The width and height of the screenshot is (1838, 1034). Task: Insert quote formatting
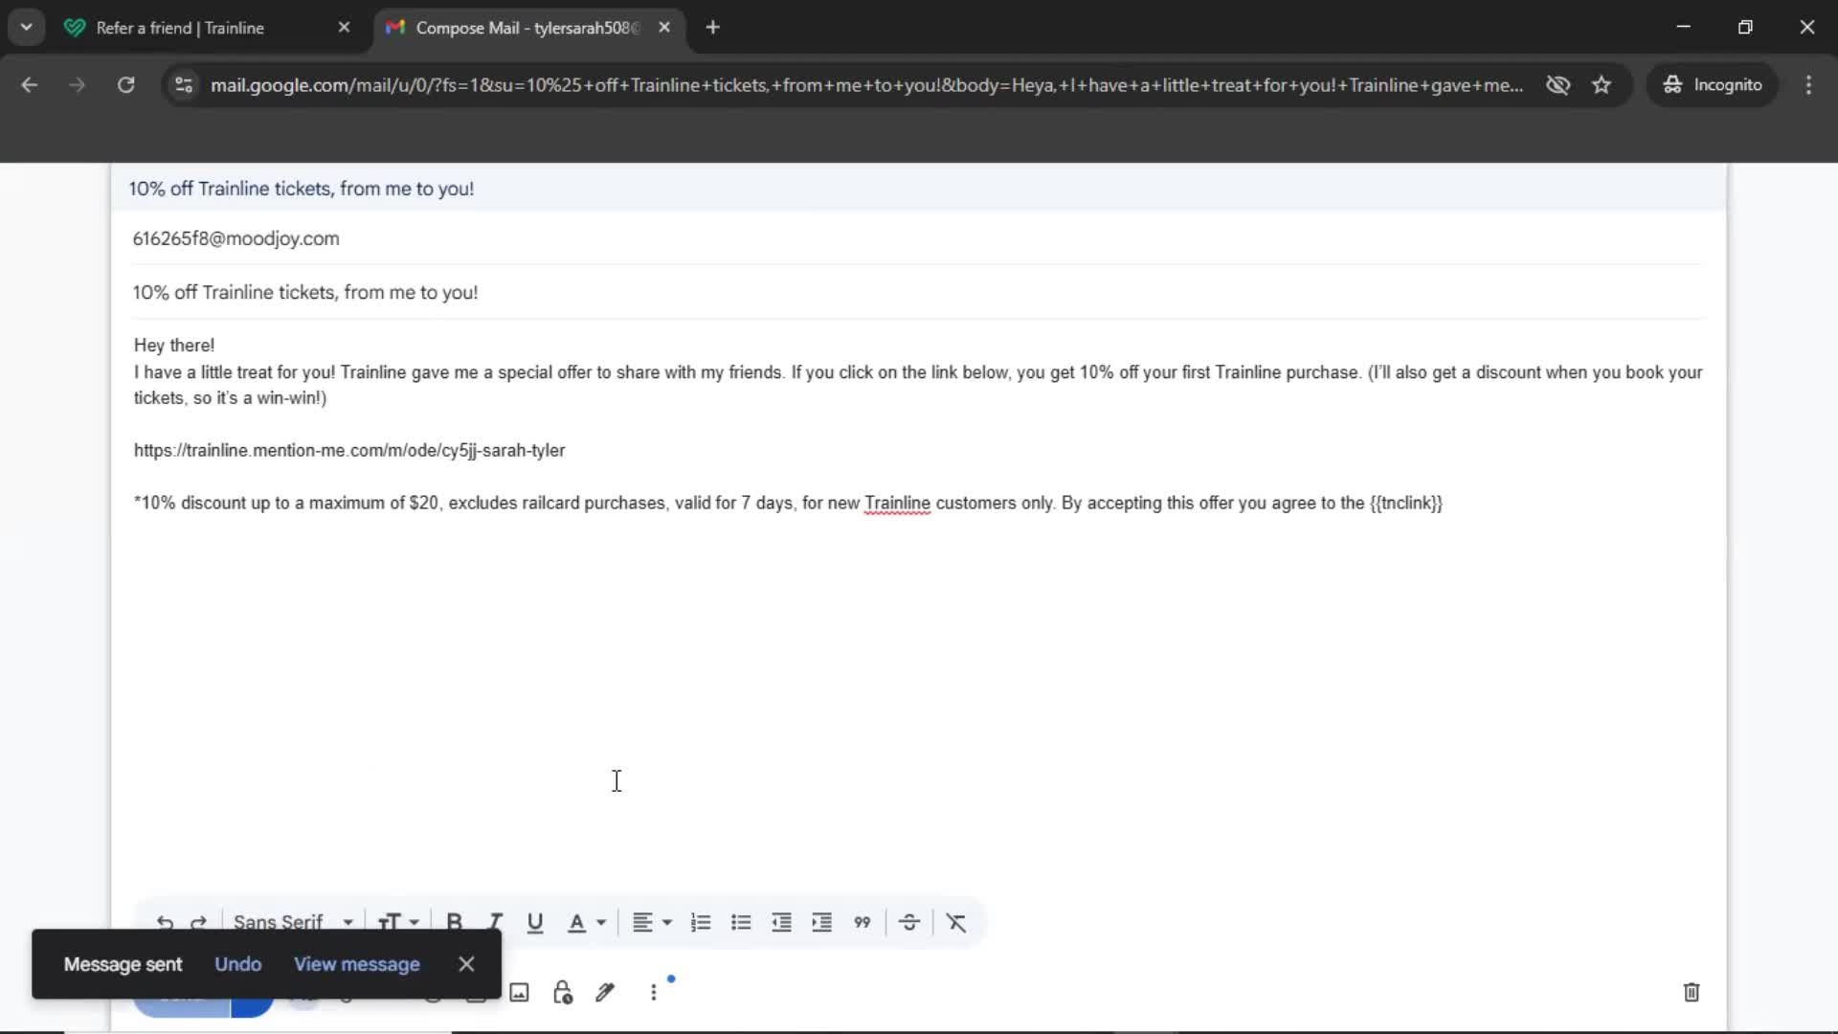coord(863,922)
